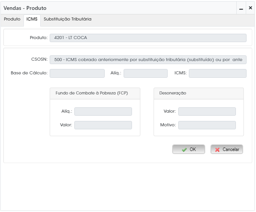The width and height of the screenshot is (256, 212).
Task: Click the Desoneração Valor input field
Action: pyautogui.click(x=207, y=111)
